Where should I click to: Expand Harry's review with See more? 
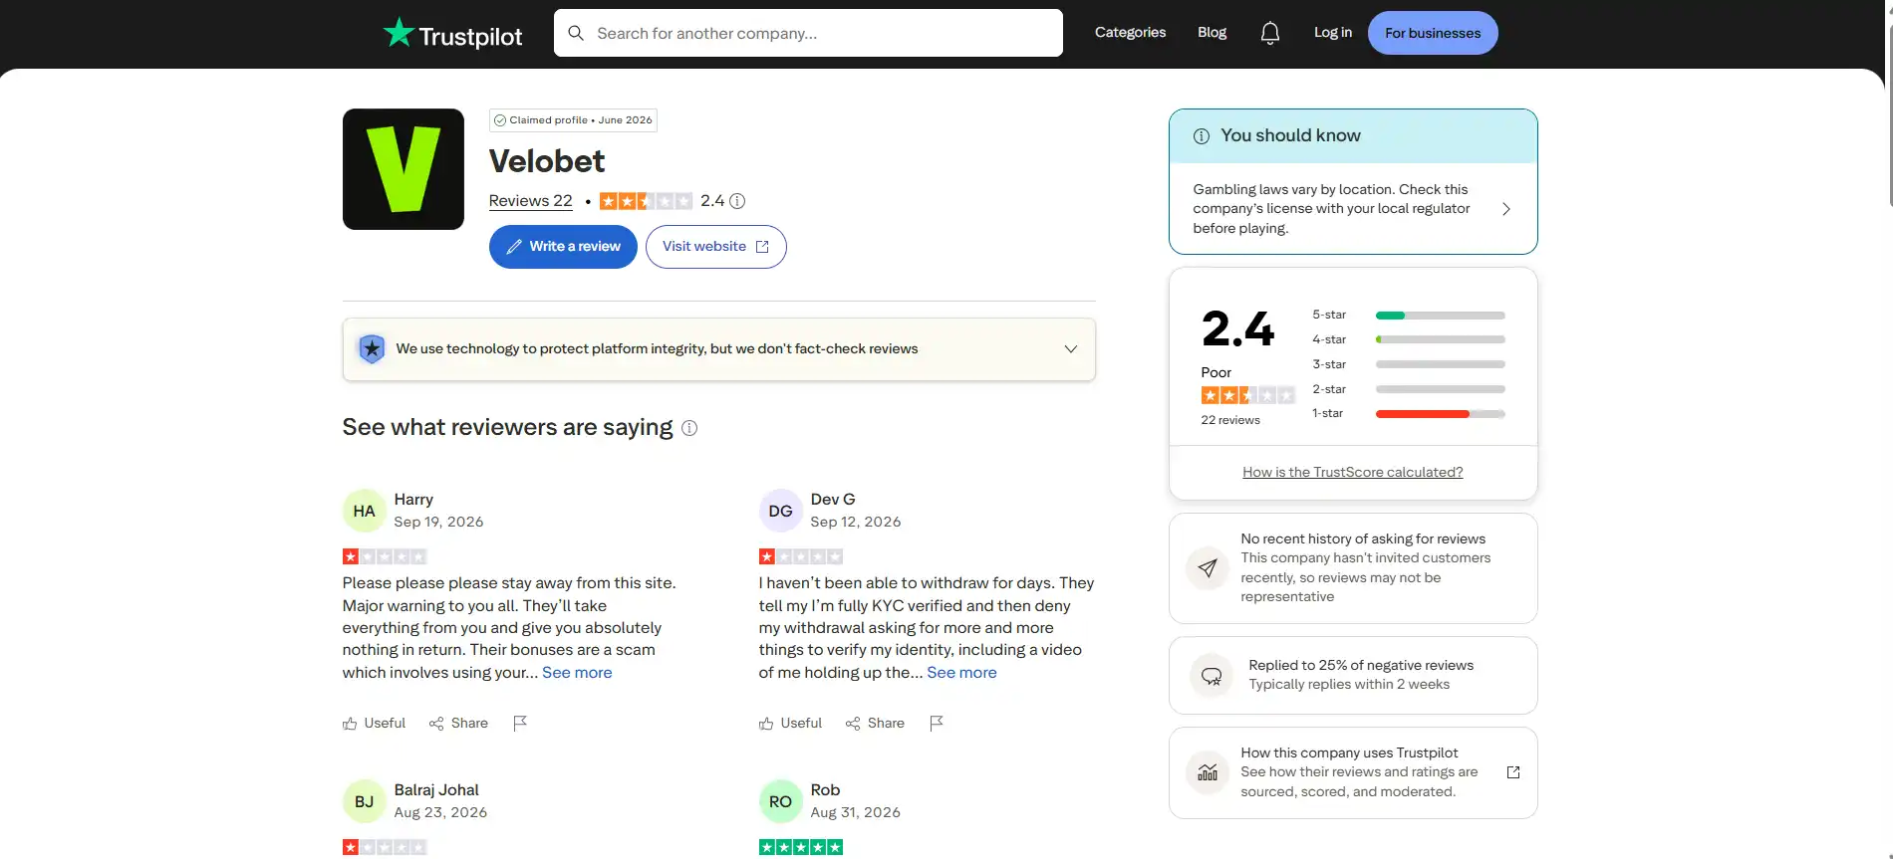point(577,673)
